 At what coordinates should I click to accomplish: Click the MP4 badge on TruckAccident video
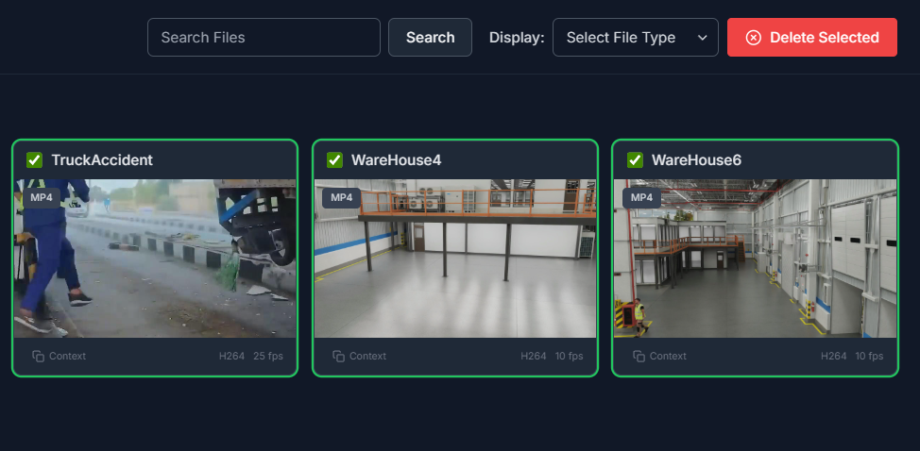(x=42, y=198)
